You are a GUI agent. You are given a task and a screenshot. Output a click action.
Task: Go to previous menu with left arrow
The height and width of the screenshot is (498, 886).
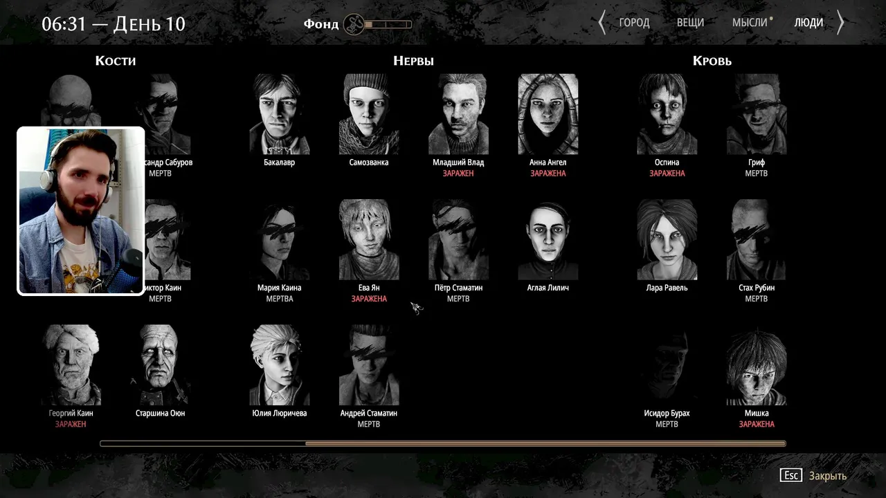coord(602,23)
